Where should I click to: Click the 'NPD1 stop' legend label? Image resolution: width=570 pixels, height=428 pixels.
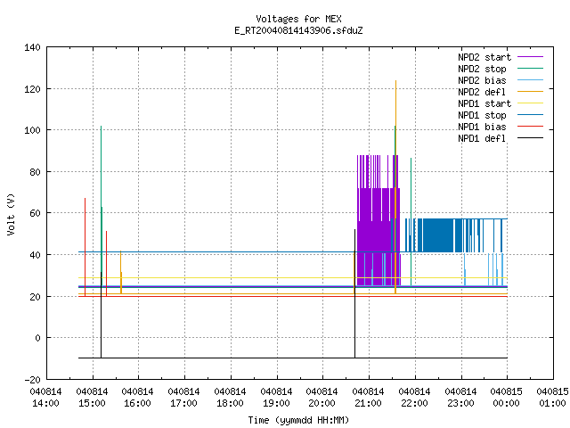tap(482, 115)
